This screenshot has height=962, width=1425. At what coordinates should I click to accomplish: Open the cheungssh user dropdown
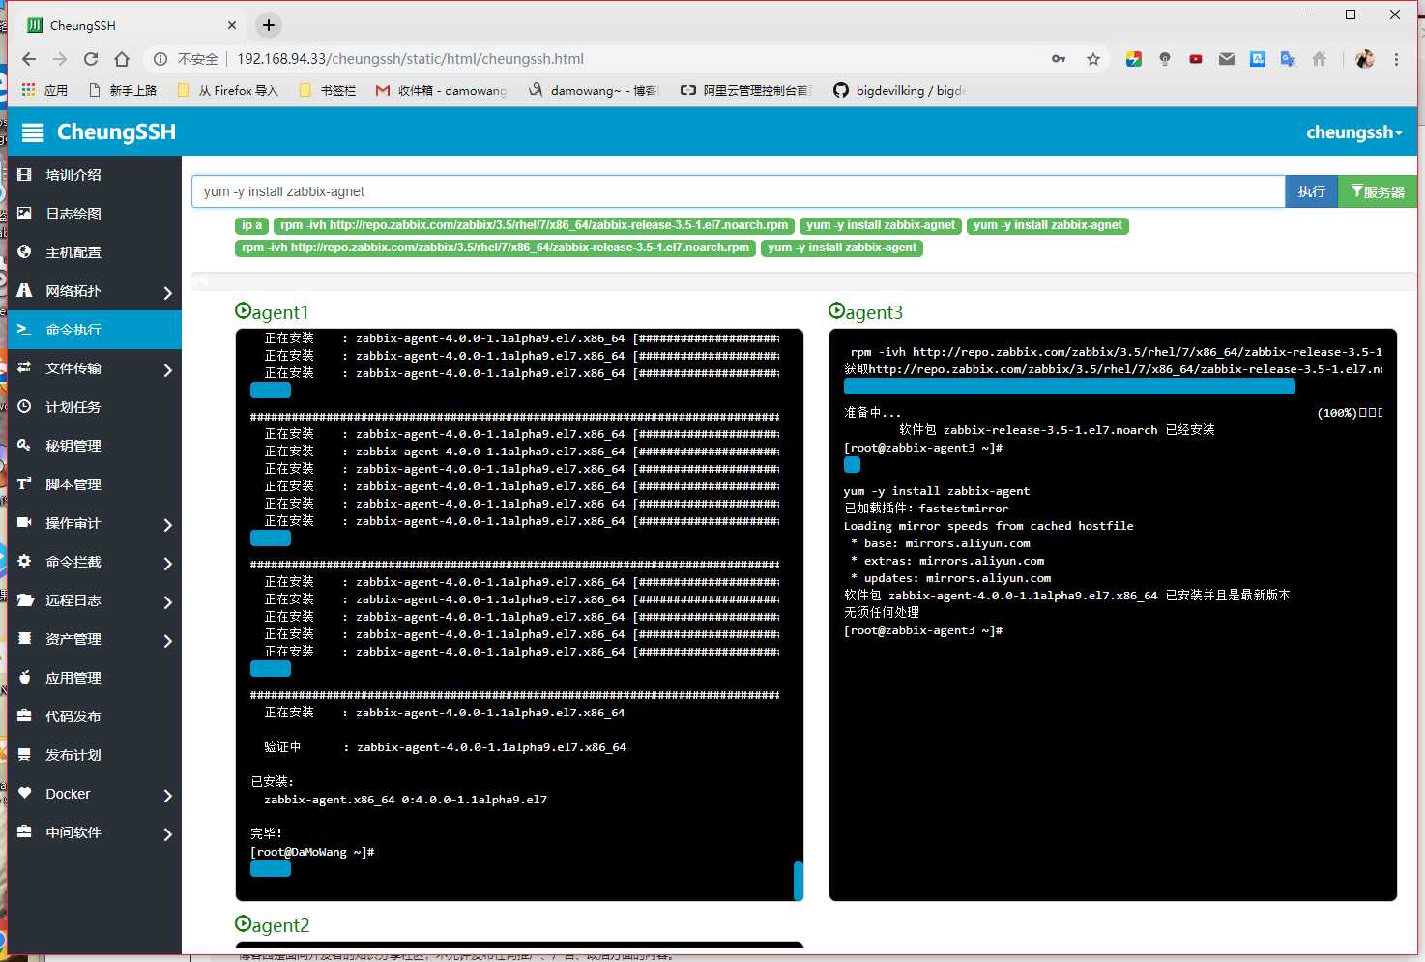click(1353, 132)
